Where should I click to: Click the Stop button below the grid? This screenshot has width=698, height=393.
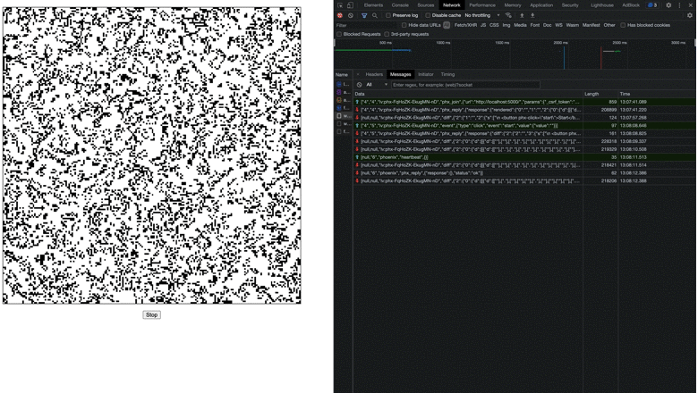pos(151,314)
